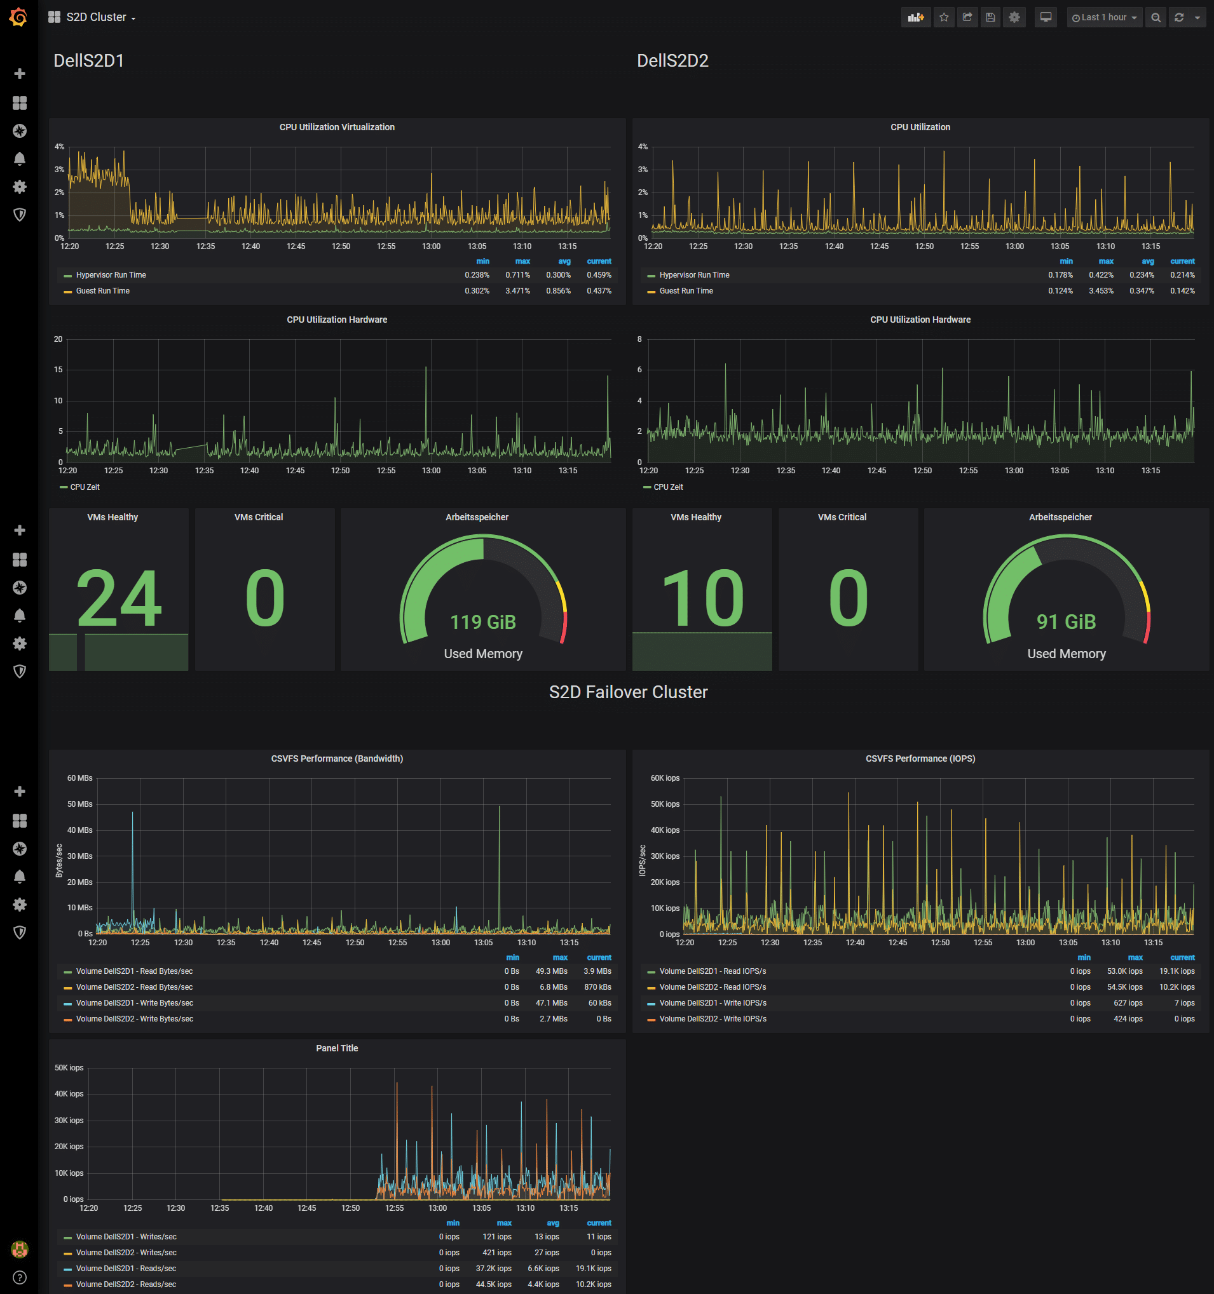
Task: Open the CSVFS Performance (Bandwidth) panel title menu
Action: click(x=337, y=758)
